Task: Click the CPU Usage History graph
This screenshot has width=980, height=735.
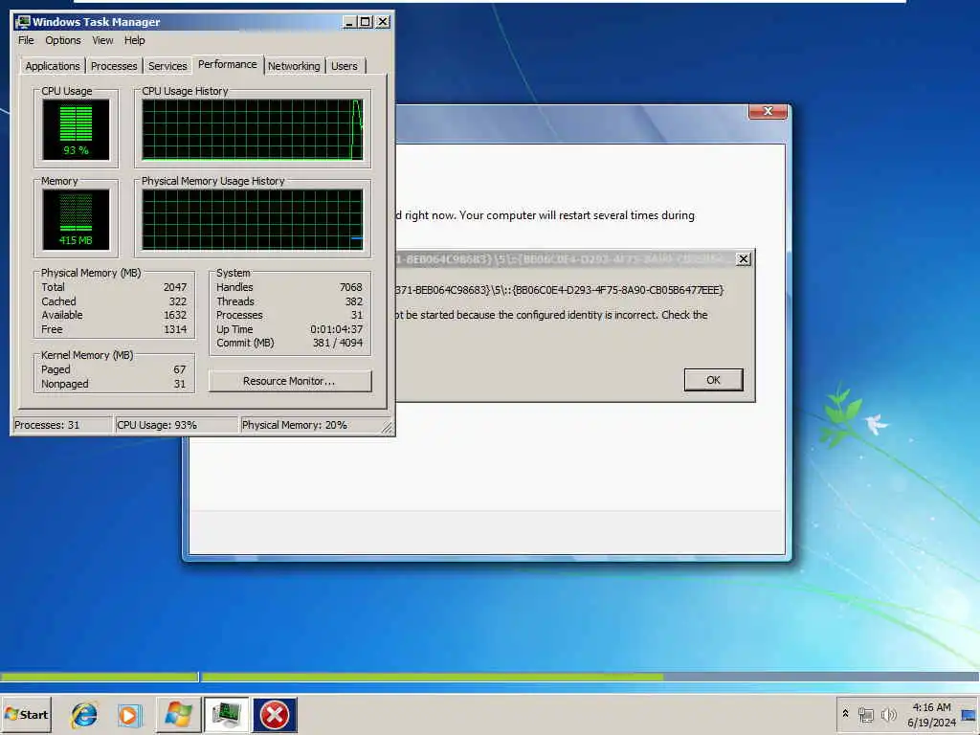Action: (x=253, y=130)
